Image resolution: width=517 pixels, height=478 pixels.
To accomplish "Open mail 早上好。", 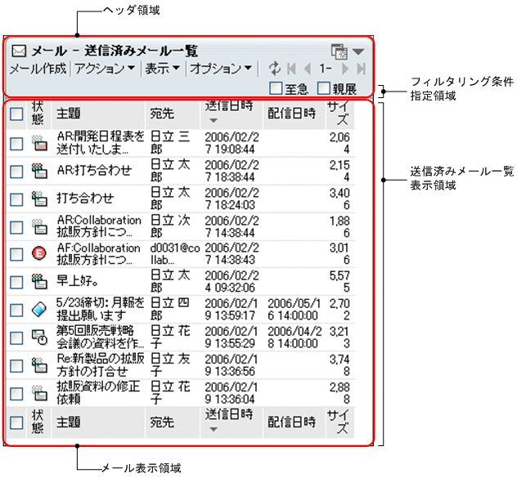I will pyautogui.click(x=78, y=281).
